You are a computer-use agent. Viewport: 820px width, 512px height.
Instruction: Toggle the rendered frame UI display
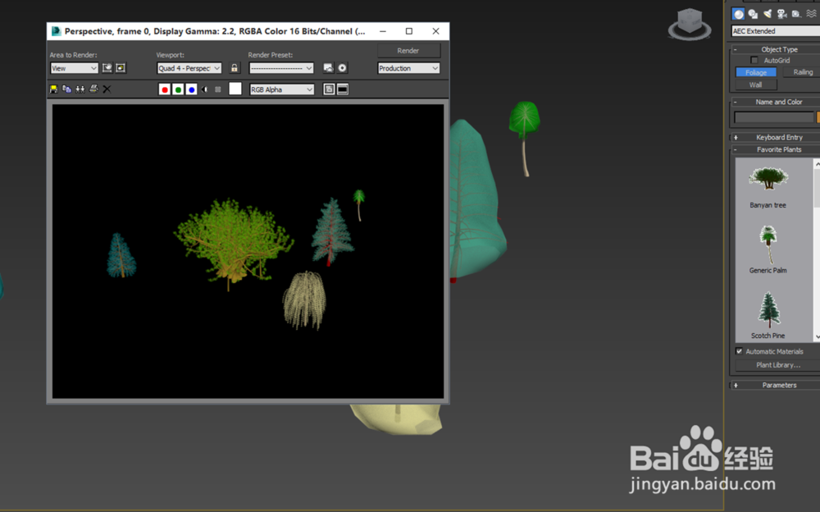pos(343,89)
